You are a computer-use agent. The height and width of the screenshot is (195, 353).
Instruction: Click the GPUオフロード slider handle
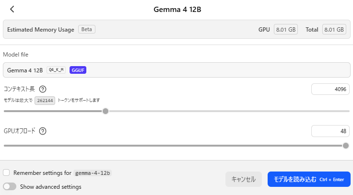click(346, 146)
